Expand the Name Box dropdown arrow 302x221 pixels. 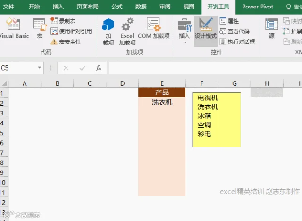[x=40, y=68]
